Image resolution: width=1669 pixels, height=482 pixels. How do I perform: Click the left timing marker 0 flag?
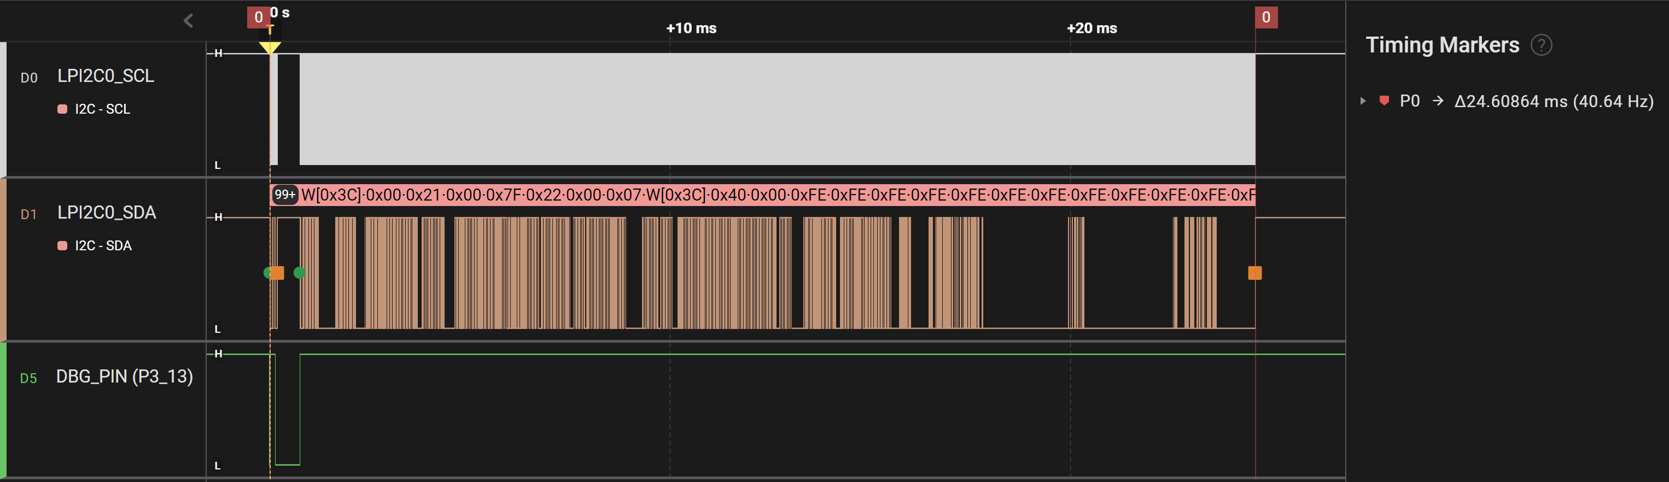[x=258, y=17]
